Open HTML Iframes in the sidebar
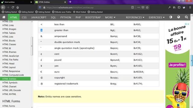The image size is (193, 108). tap(9, 52)
